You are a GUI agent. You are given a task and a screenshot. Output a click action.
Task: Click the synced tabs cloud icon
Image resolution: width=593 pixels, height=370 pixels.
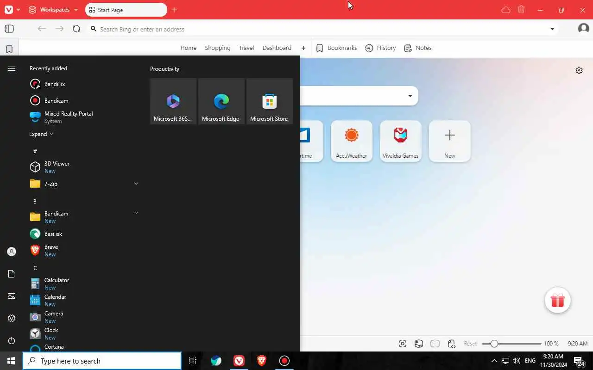click(x=506, y=10)
